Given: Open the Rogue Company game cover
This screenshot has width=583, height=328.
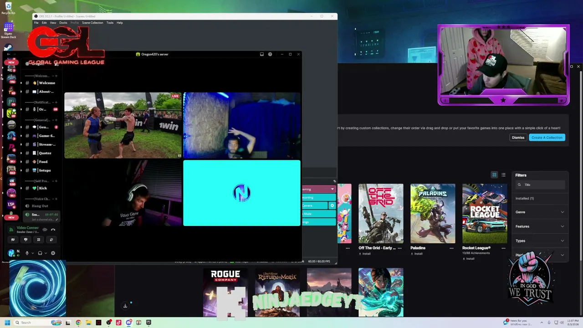Looking at the screenshot, I should [x=225, y=292].
